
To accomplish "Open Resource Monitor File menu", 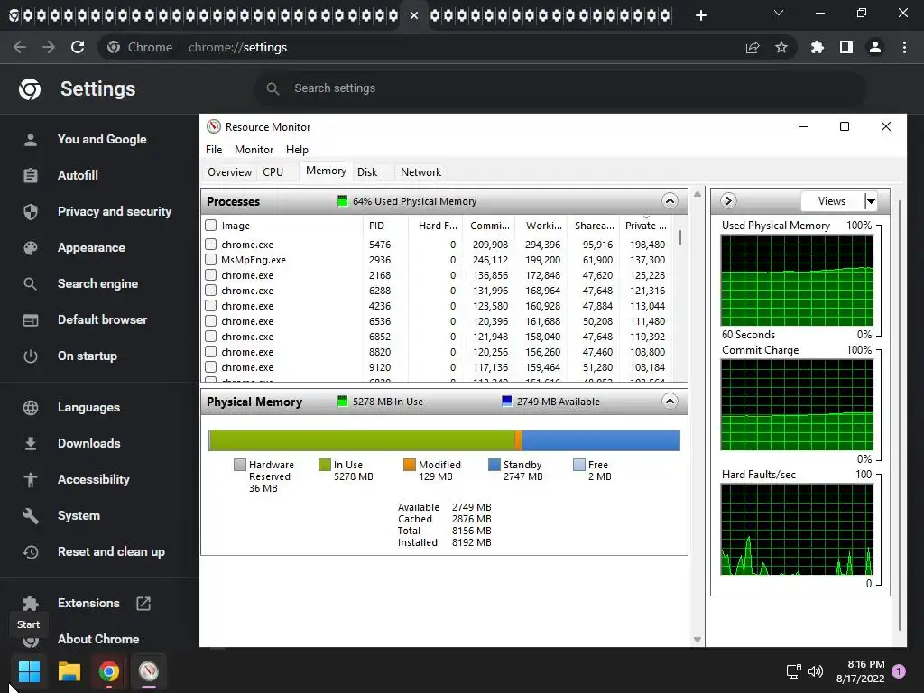I will (x=214, y=150).
